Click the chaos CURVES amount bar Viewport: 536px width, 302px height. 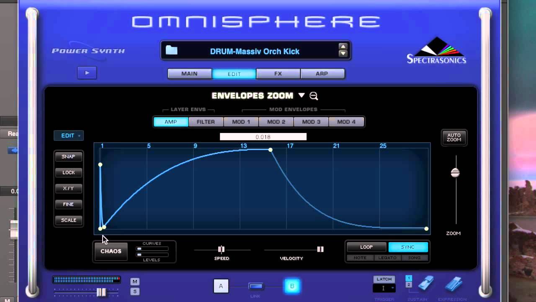(152, 249)
